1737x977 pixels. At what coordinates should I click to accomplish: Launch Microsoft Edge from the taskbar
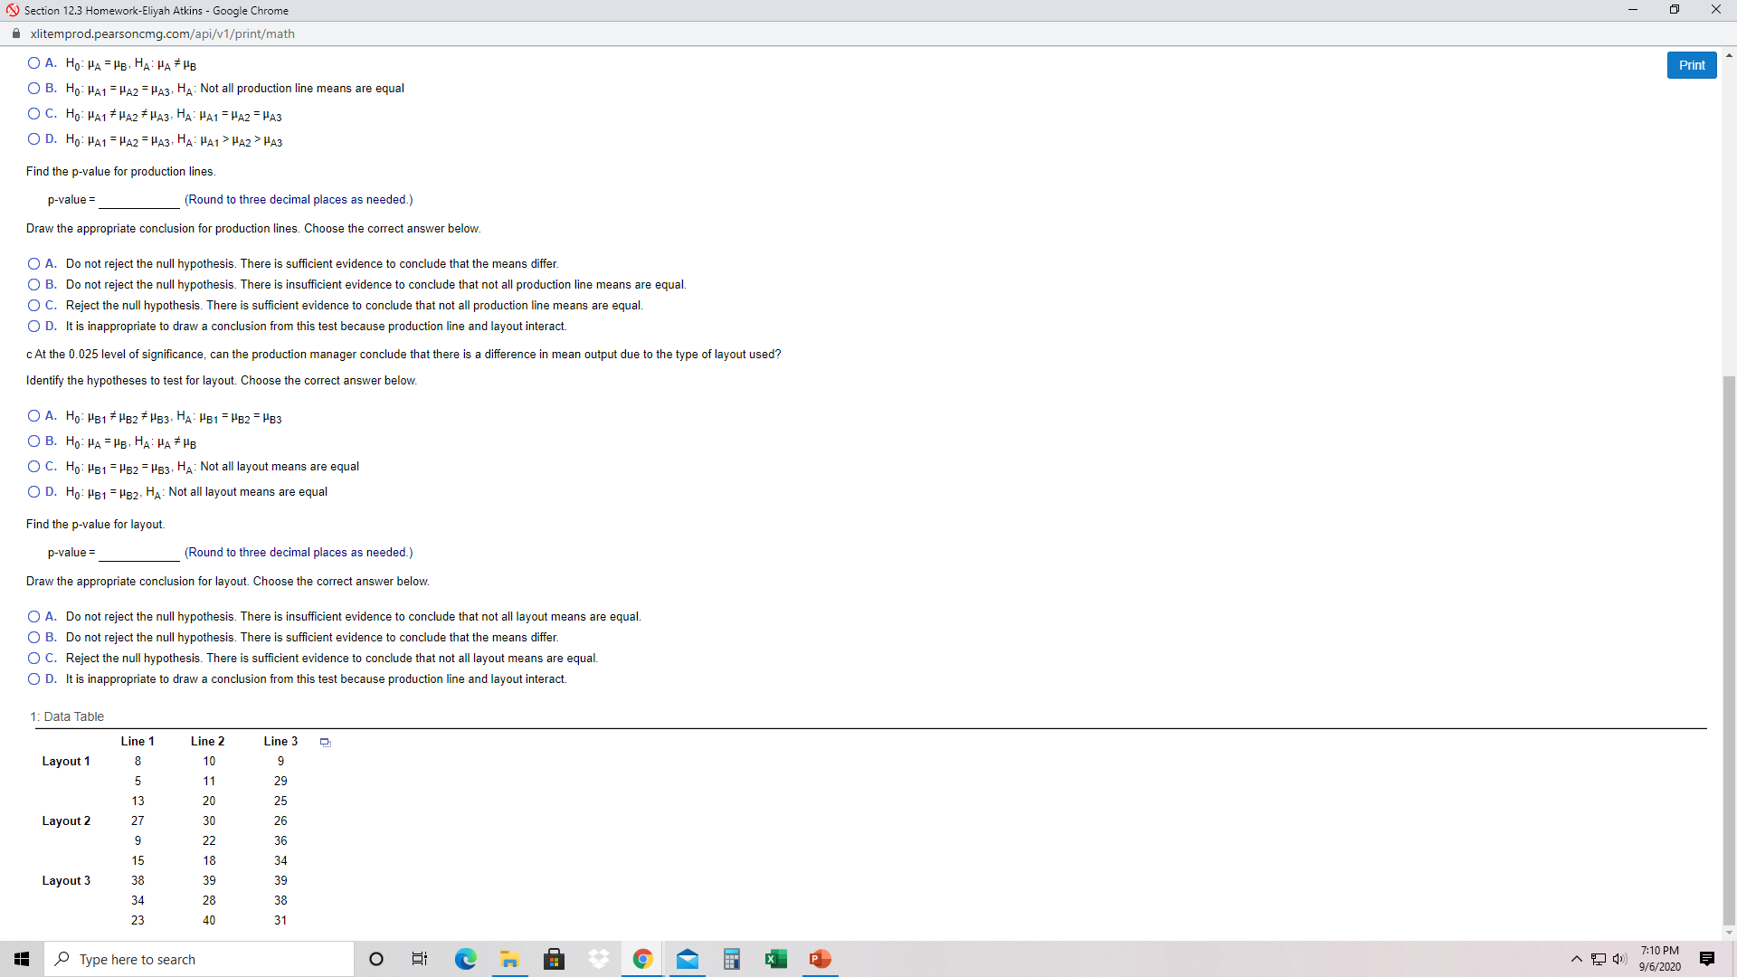[x=465, y=959]
